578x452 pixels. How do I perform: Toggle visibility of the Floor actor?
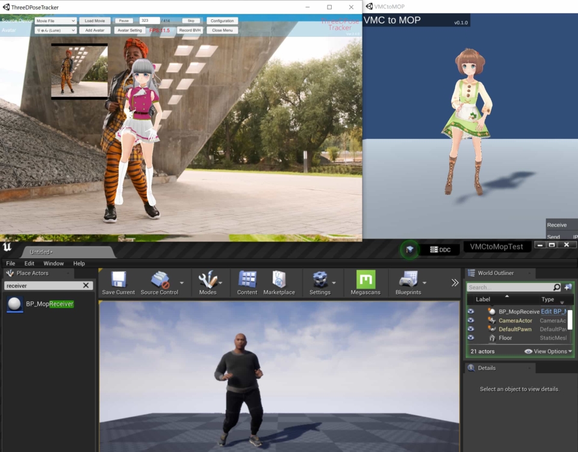[x=470, y=338]
